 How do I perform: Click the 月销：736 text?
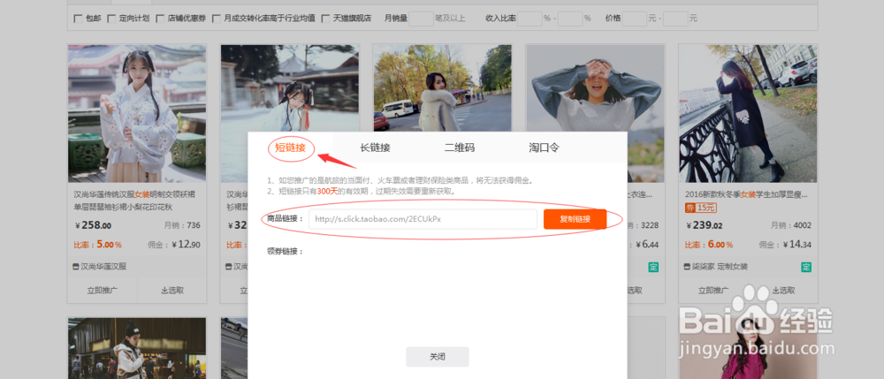coord(182,226)
